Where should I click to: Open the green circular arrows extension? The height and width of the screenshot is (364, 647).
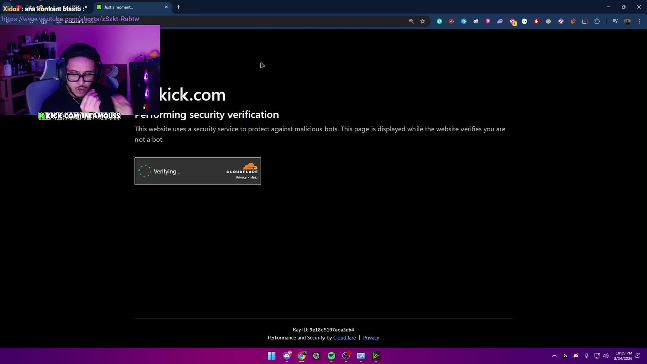439,21
